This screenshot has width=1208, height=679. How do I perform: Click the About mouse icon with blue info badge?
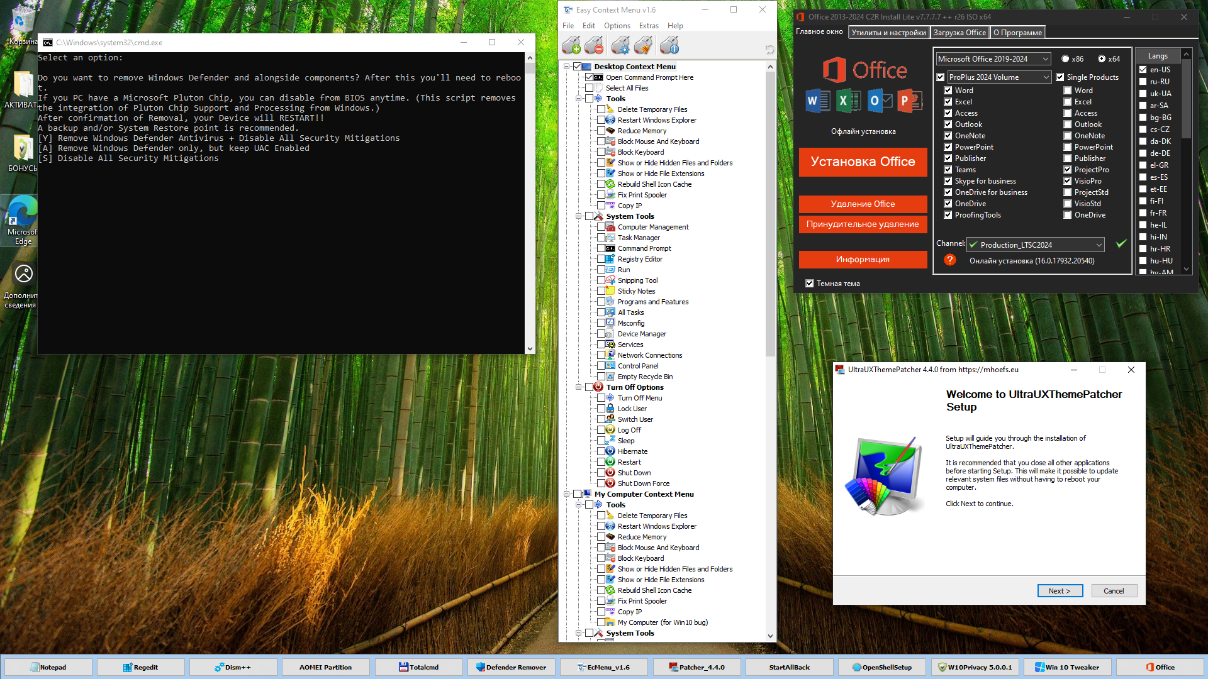(x=669, y=45)
